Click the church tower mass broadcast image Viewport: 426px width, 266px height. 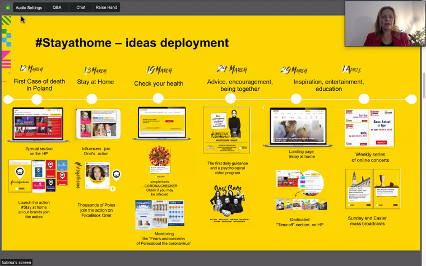tap(359, 189)
